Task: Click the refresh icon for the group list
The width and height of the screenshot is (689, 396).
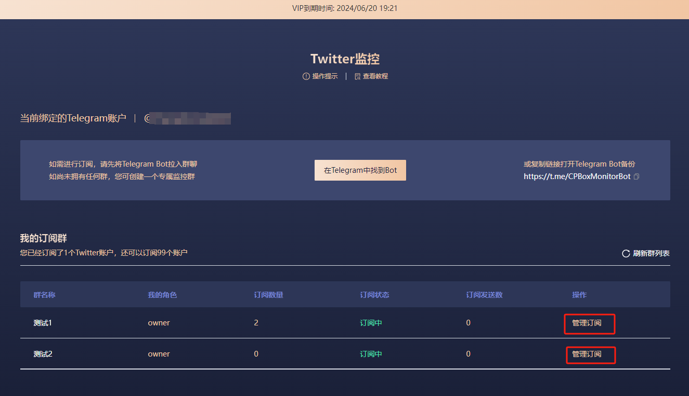Action: (626, 254)
